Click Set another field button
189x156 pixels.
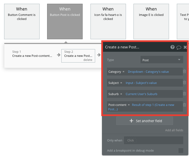145,121
